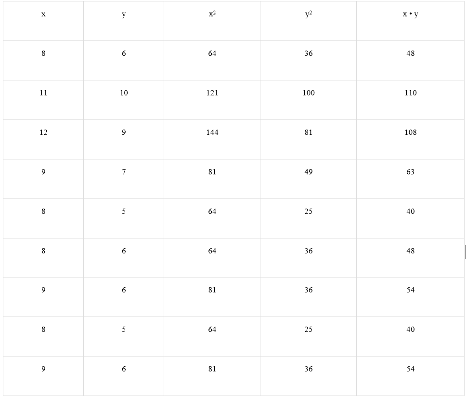Click the cell containing 63
This screenshot has width=466, height=396.
click(x=410, y=179)
